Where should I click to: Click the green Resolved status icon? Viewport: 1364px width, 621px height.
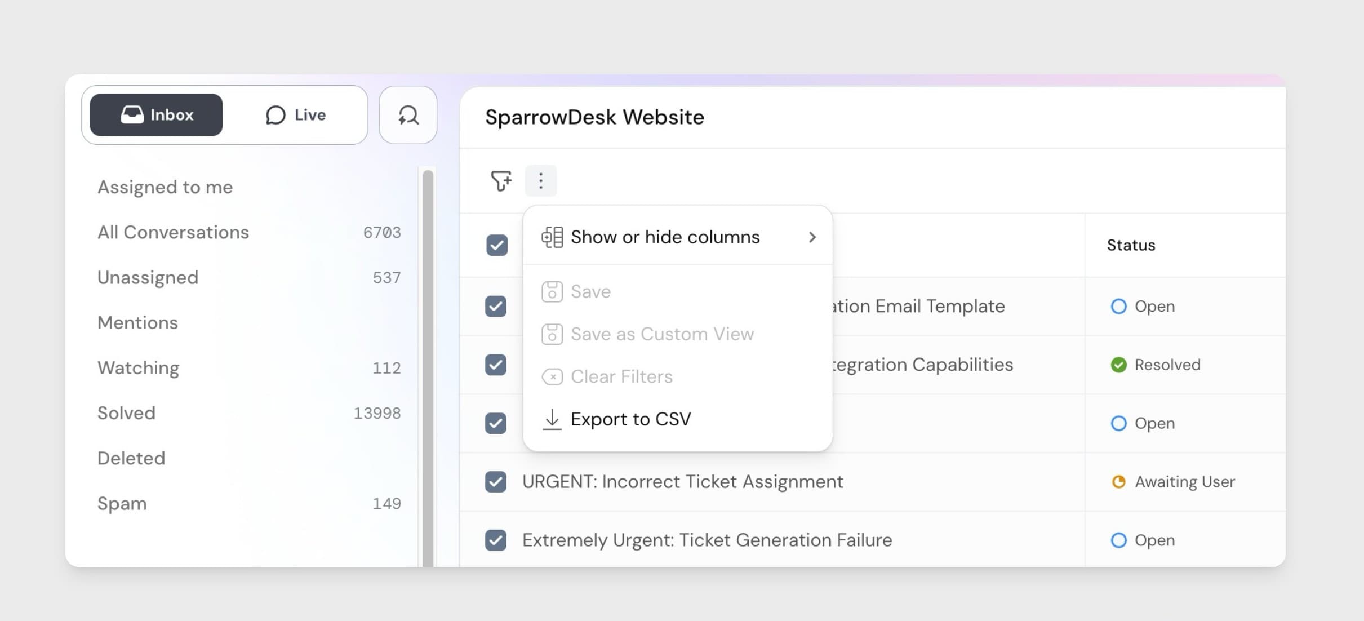tap(1118, 365)
